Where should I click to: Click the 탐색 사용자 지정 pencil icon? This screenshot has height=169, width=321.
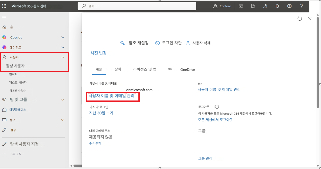pos(4,144)
